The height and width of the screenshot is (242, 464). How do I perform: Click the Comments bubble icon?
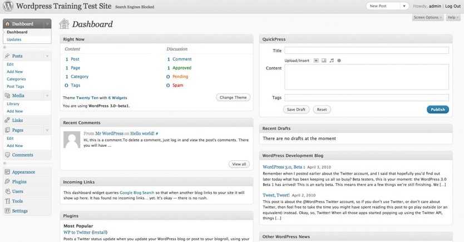click(x=7, y=155)
